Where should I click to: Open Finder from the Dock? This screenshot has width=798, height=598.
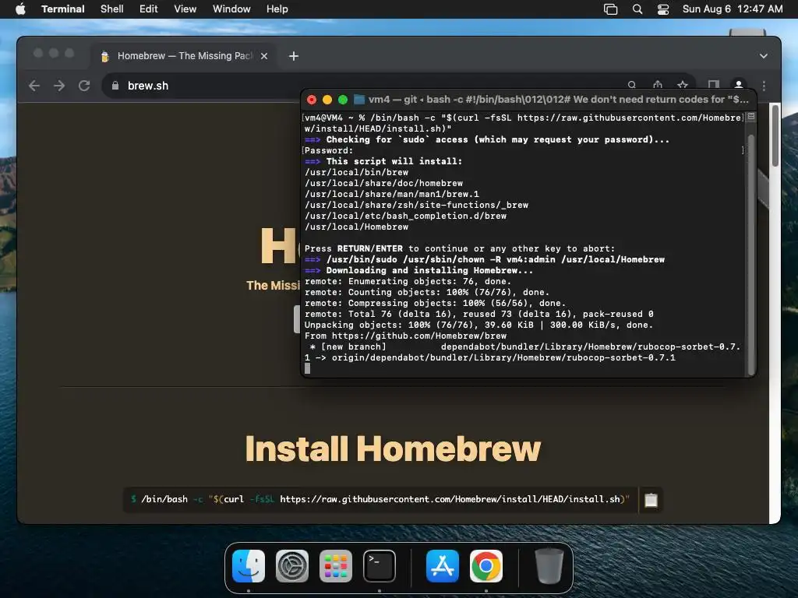pyautogui.click(x=249, y=566)
